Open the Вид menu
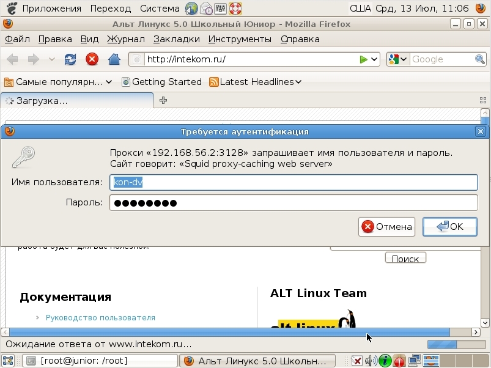Screen dimensions: 491x368 [89, 39]
